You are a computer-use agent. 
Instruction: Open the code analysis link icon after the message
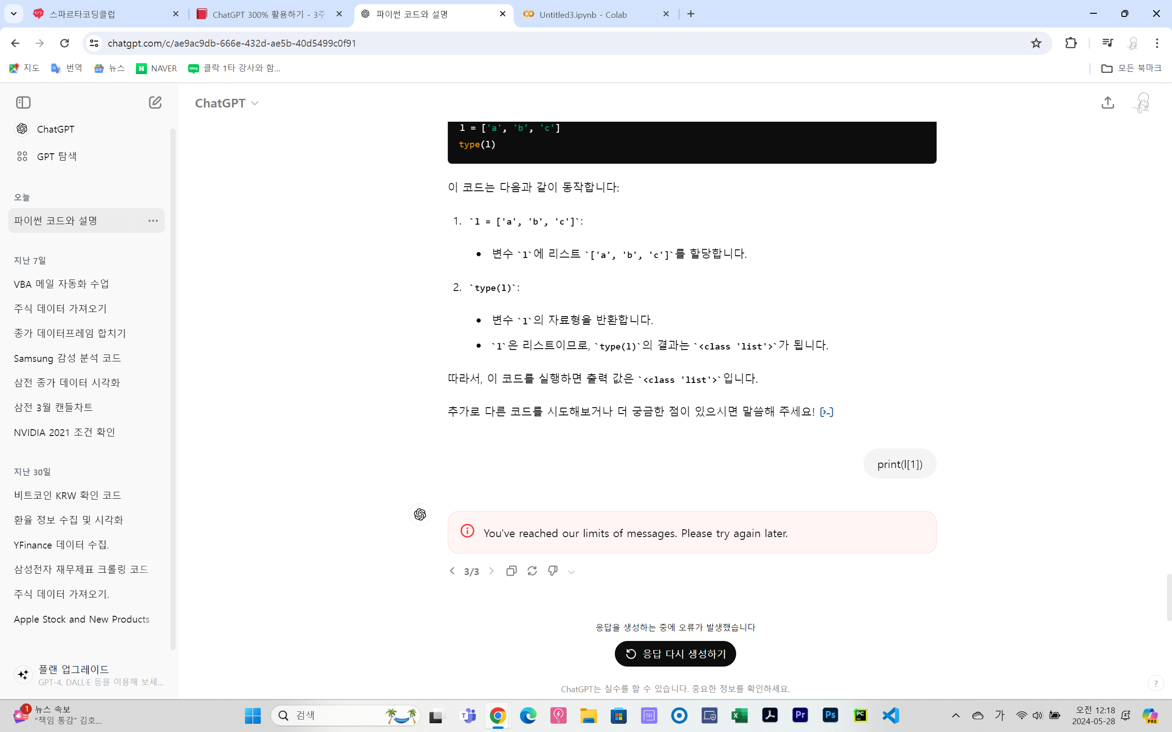click(827, 412)
